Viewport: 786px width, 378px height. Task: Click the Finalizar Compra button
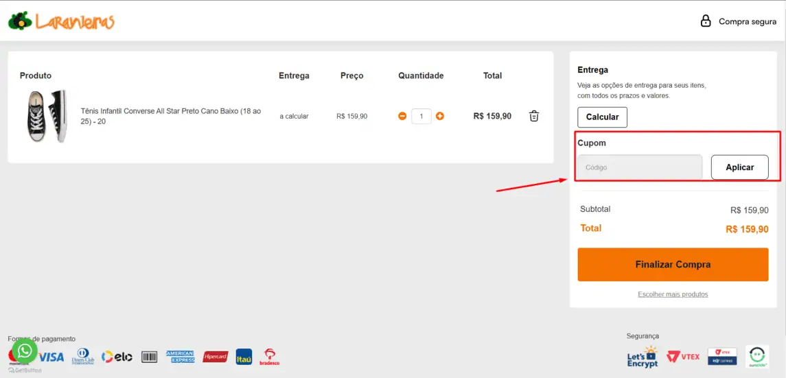click(673, 264)
